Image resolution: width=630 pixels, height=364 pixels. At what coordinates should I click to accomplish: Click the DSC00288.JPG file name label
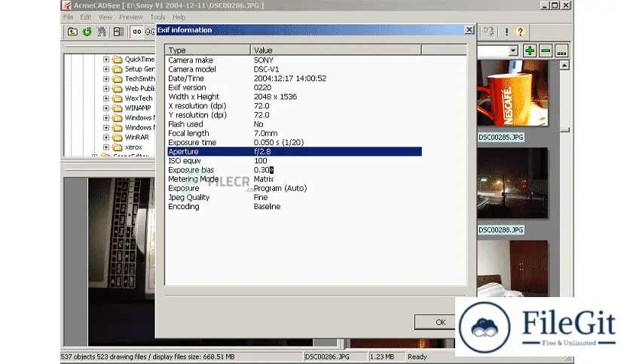500,229
